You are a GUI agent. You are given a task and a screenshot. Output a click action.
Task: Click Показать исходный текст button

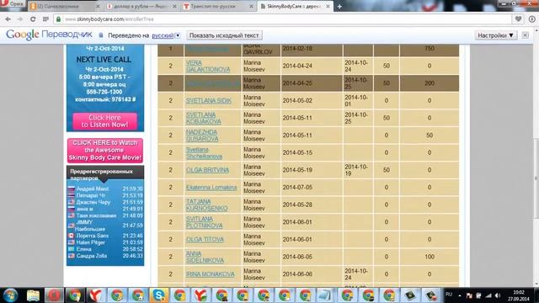pyautogui.click(x=224, y=35)
